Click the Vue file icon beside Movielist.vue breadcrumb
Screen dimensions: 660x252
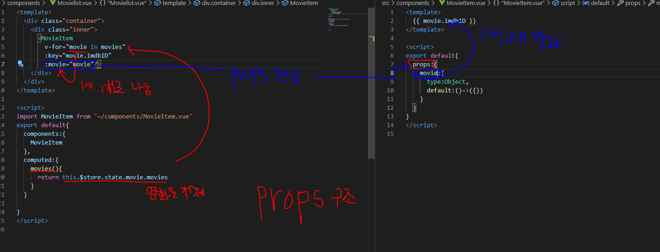pyautogui.click(x=52, y=3)
